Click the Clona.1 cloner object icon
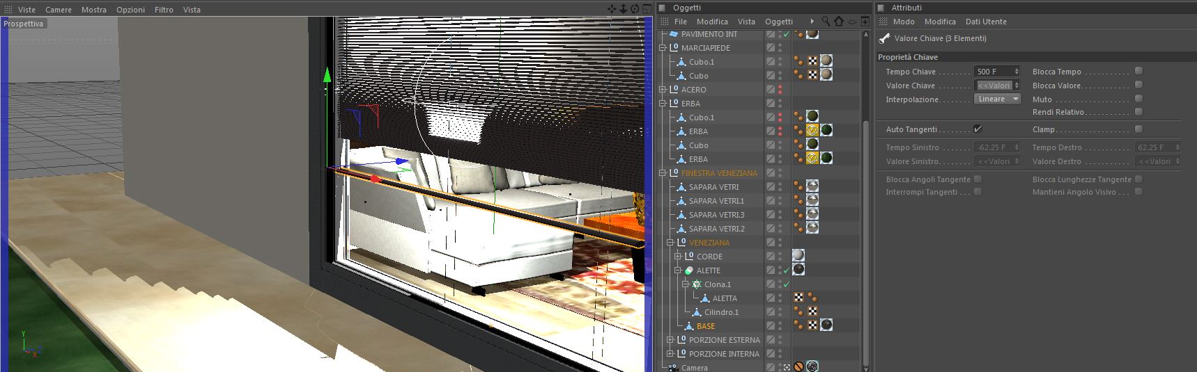Image resolution: width=1197 pixels, height=372 pixels. point(697,284)
